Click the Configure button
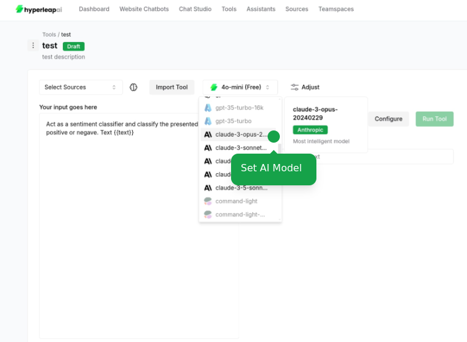The image size is (467, 342). [x=388, y=119]
